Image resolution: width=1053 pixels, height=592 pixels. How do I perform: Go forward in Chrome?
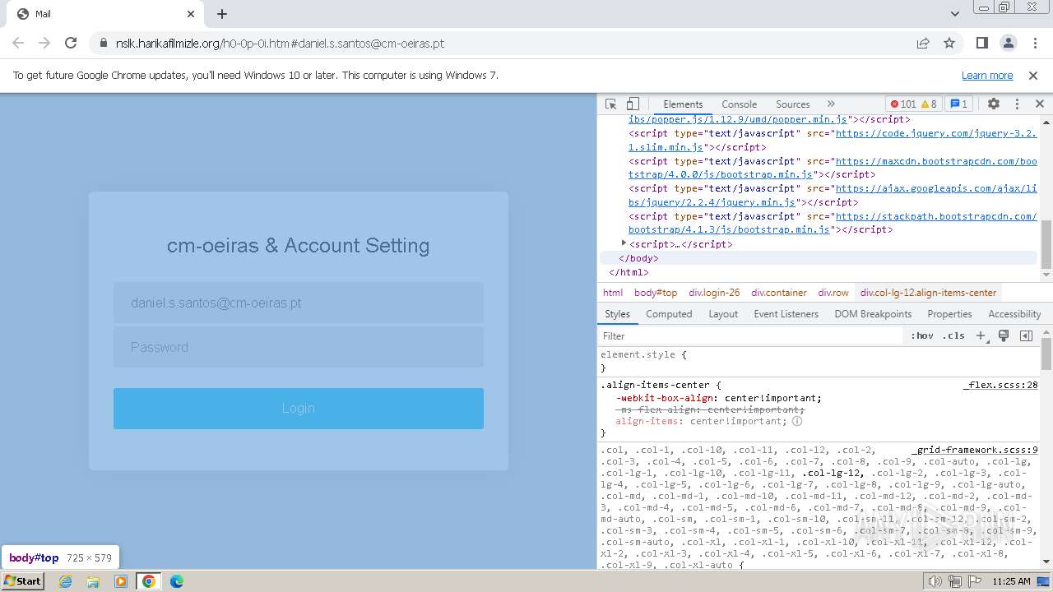coord(44,43)
